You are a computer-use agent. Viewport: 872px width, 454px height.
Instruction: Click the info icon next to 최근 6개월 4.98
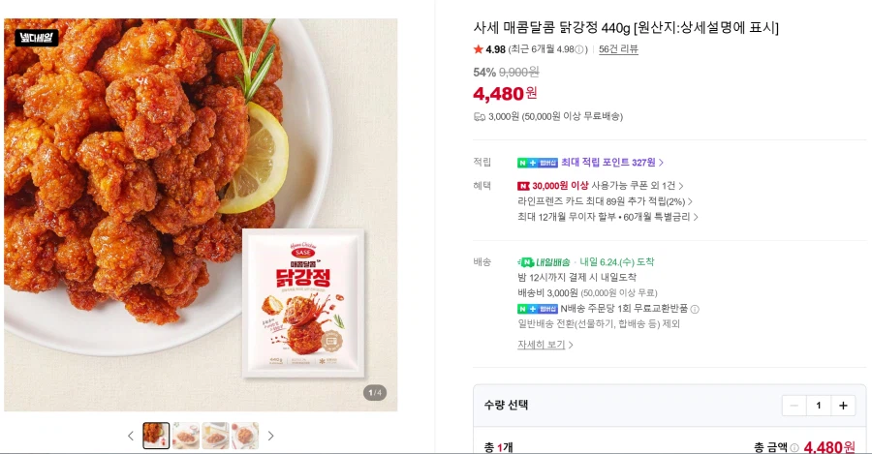click(x=579, y=49)
